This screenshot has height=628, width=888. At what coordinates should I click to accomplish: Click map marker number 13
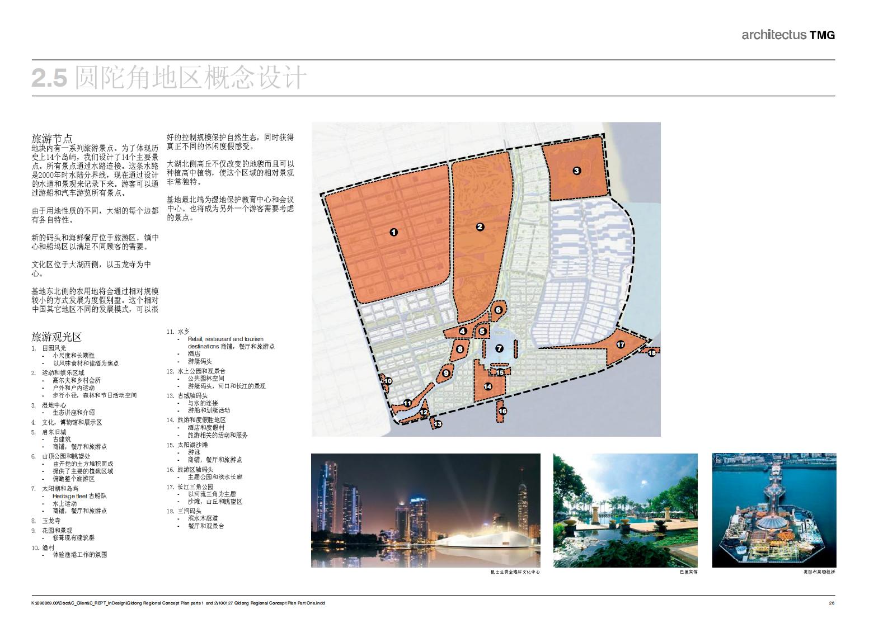(438, 424)
